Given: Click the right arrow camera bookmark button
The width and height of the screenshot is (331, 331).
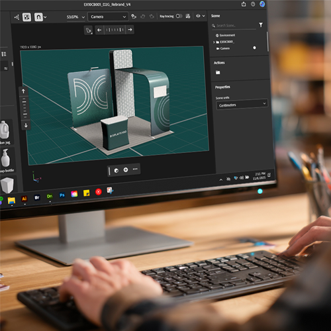Looking at the screenshot, I should tap(130, 30).
